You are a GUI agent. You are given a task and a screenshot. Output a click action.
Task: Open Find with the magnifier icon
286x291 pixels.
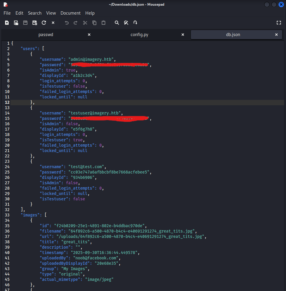pos(117,23)
